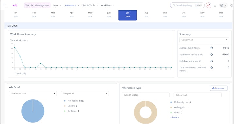The width and height of the screenshot is (234, 124).
Task: Open Who's In Category: All dropdown
Action: (85, 94)
